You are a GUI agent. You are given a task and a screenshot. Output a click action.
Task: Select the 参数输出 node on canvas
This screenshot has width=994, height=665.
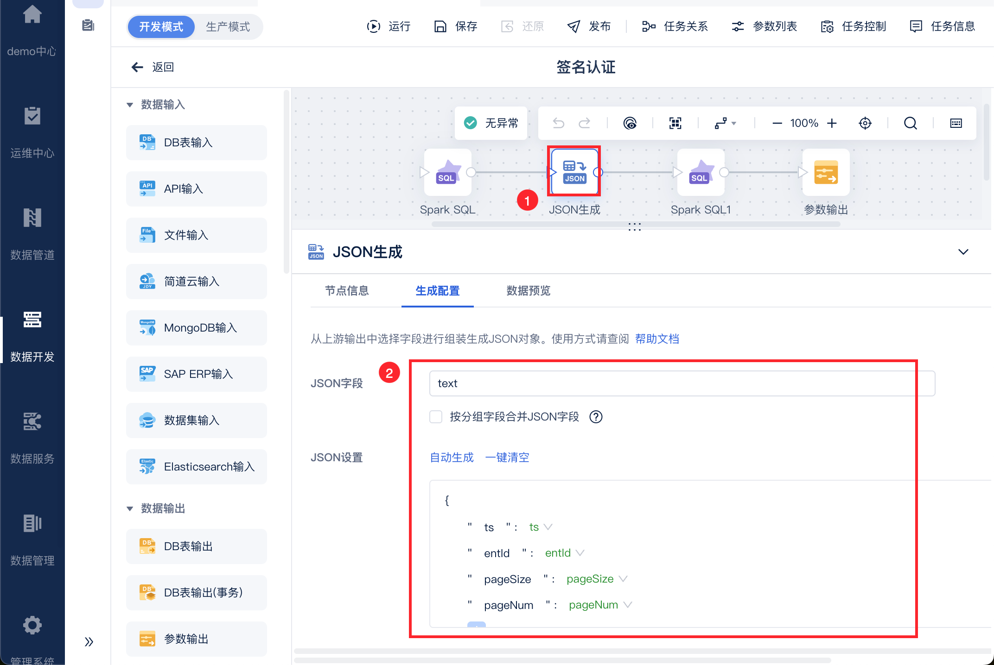[x=826, y=172]
